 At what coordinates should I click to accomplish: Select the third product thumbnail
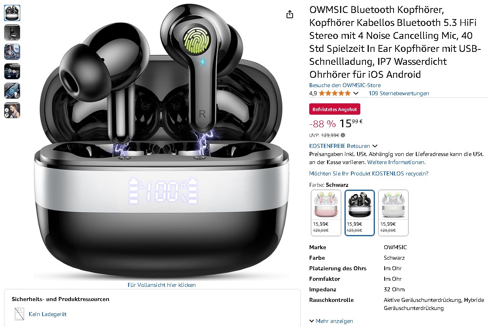(12, 52)
